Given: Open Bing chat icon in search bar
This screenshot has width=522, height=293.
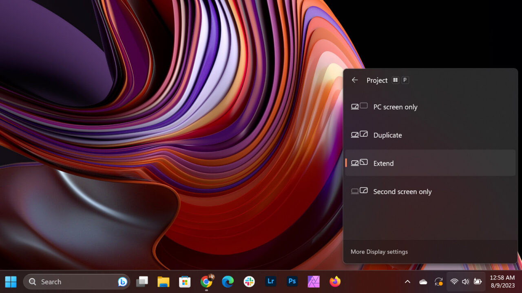Looking at the screenshot, I should [122, 282].
